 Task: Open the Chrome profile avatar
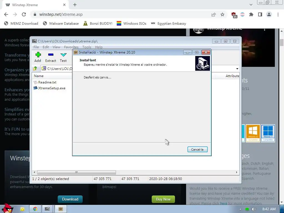click(269, 14)
